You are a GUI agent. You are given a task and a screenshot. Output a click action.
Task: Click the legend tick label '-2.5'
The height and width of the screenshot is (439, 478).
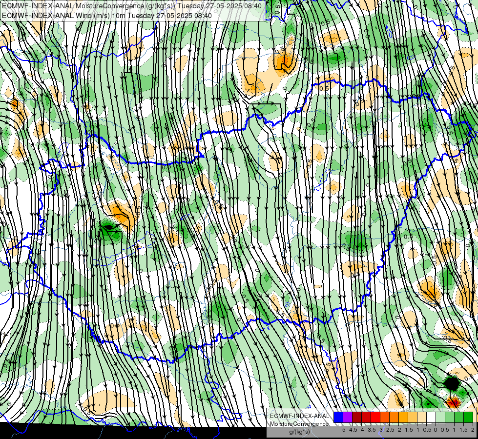(x=389, y=430)
